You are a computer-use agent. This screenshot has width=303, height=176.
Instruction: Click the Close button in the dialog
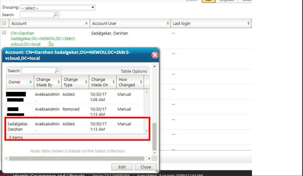146,167
